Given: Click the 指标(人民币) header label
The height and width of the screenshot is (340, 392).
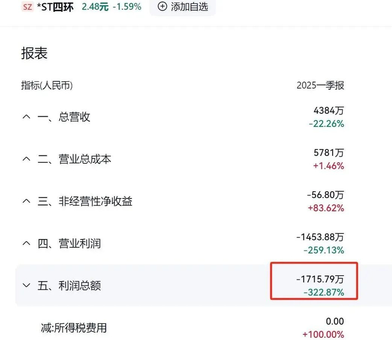Looking at the screenshot, I should [x=47, y=85].
